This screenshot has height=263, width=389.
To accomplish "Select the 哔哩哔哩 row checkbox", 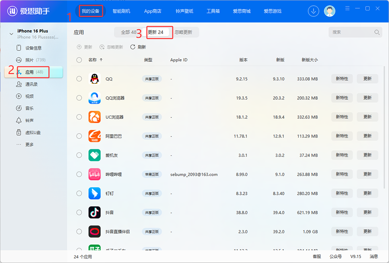I will coord(79,174).
